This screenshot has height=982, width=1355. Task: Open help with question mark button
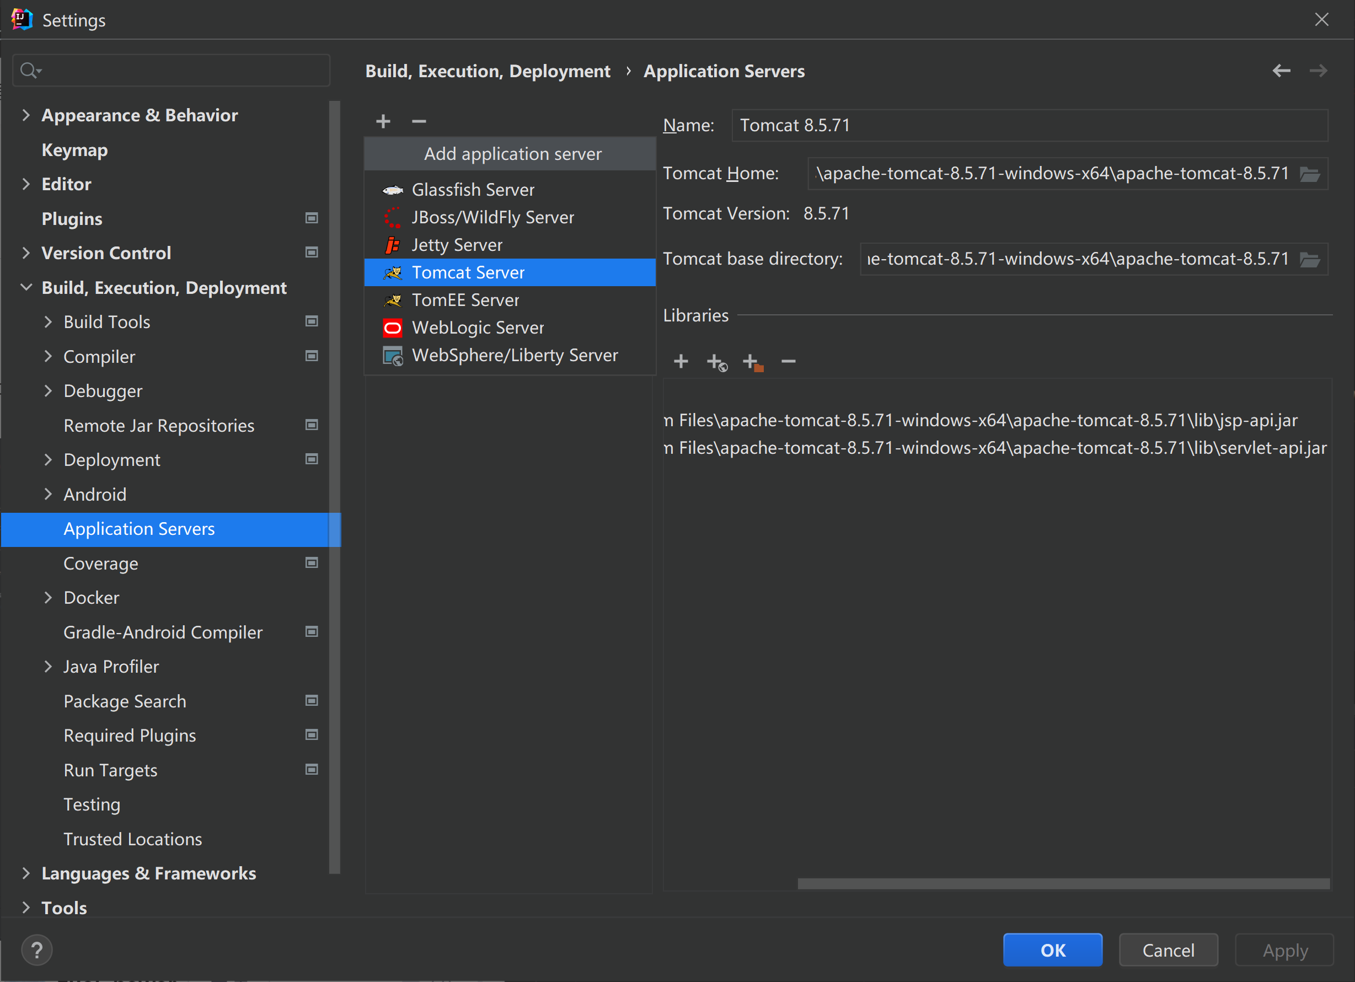(37, 949)
